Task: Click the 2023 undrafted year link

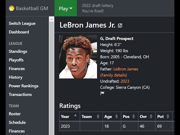Action: point(125,81)
